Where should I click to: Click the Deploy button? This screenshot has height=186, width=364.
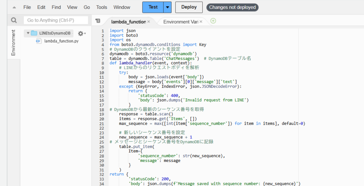click(189, 7)
